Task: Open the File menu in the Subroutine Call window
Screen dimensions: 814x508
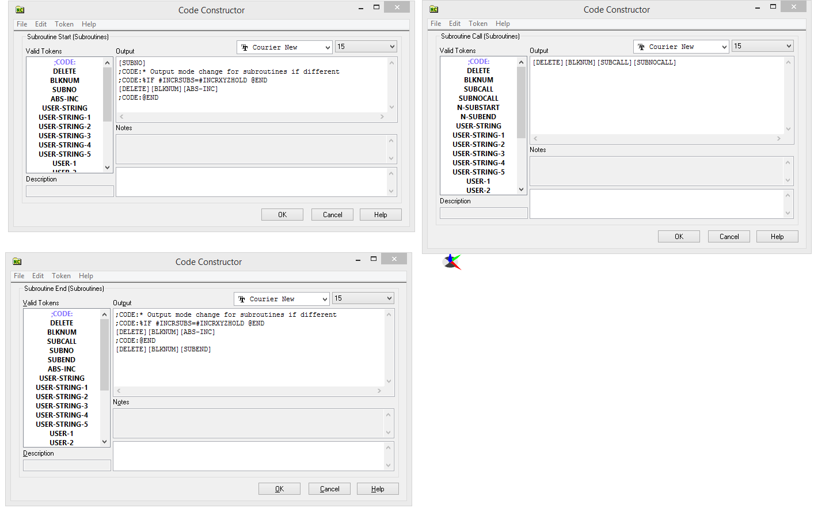Action: click(436, 24)
